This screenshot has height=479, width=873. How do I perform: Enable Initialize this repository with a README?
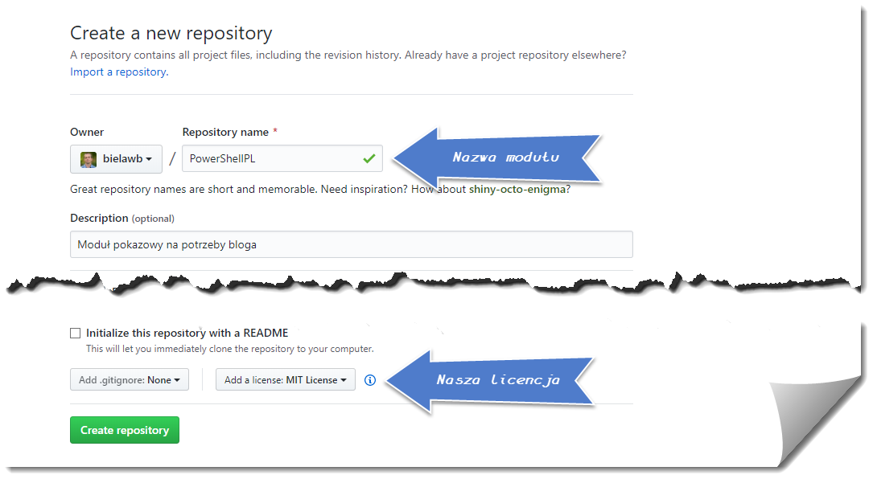point(76,333)
